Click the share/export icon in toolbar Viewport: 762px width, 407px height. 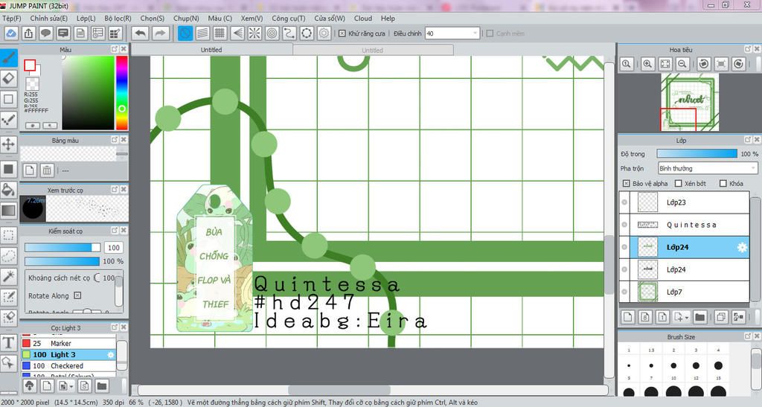point(28,33)
